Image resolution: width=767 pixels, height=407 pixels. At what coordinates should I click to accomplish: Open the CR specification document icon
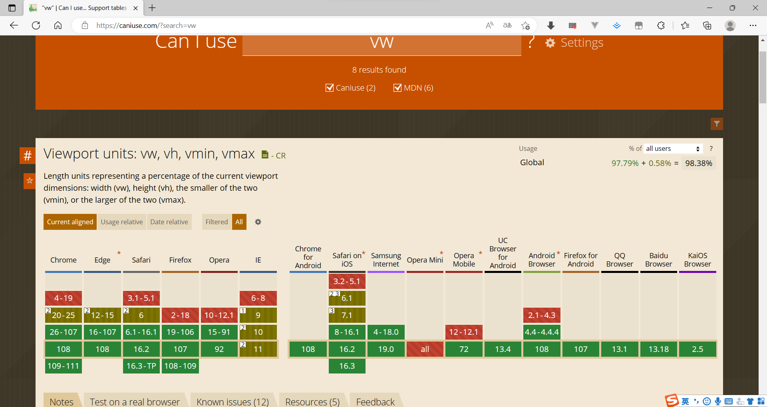[265, 154]
